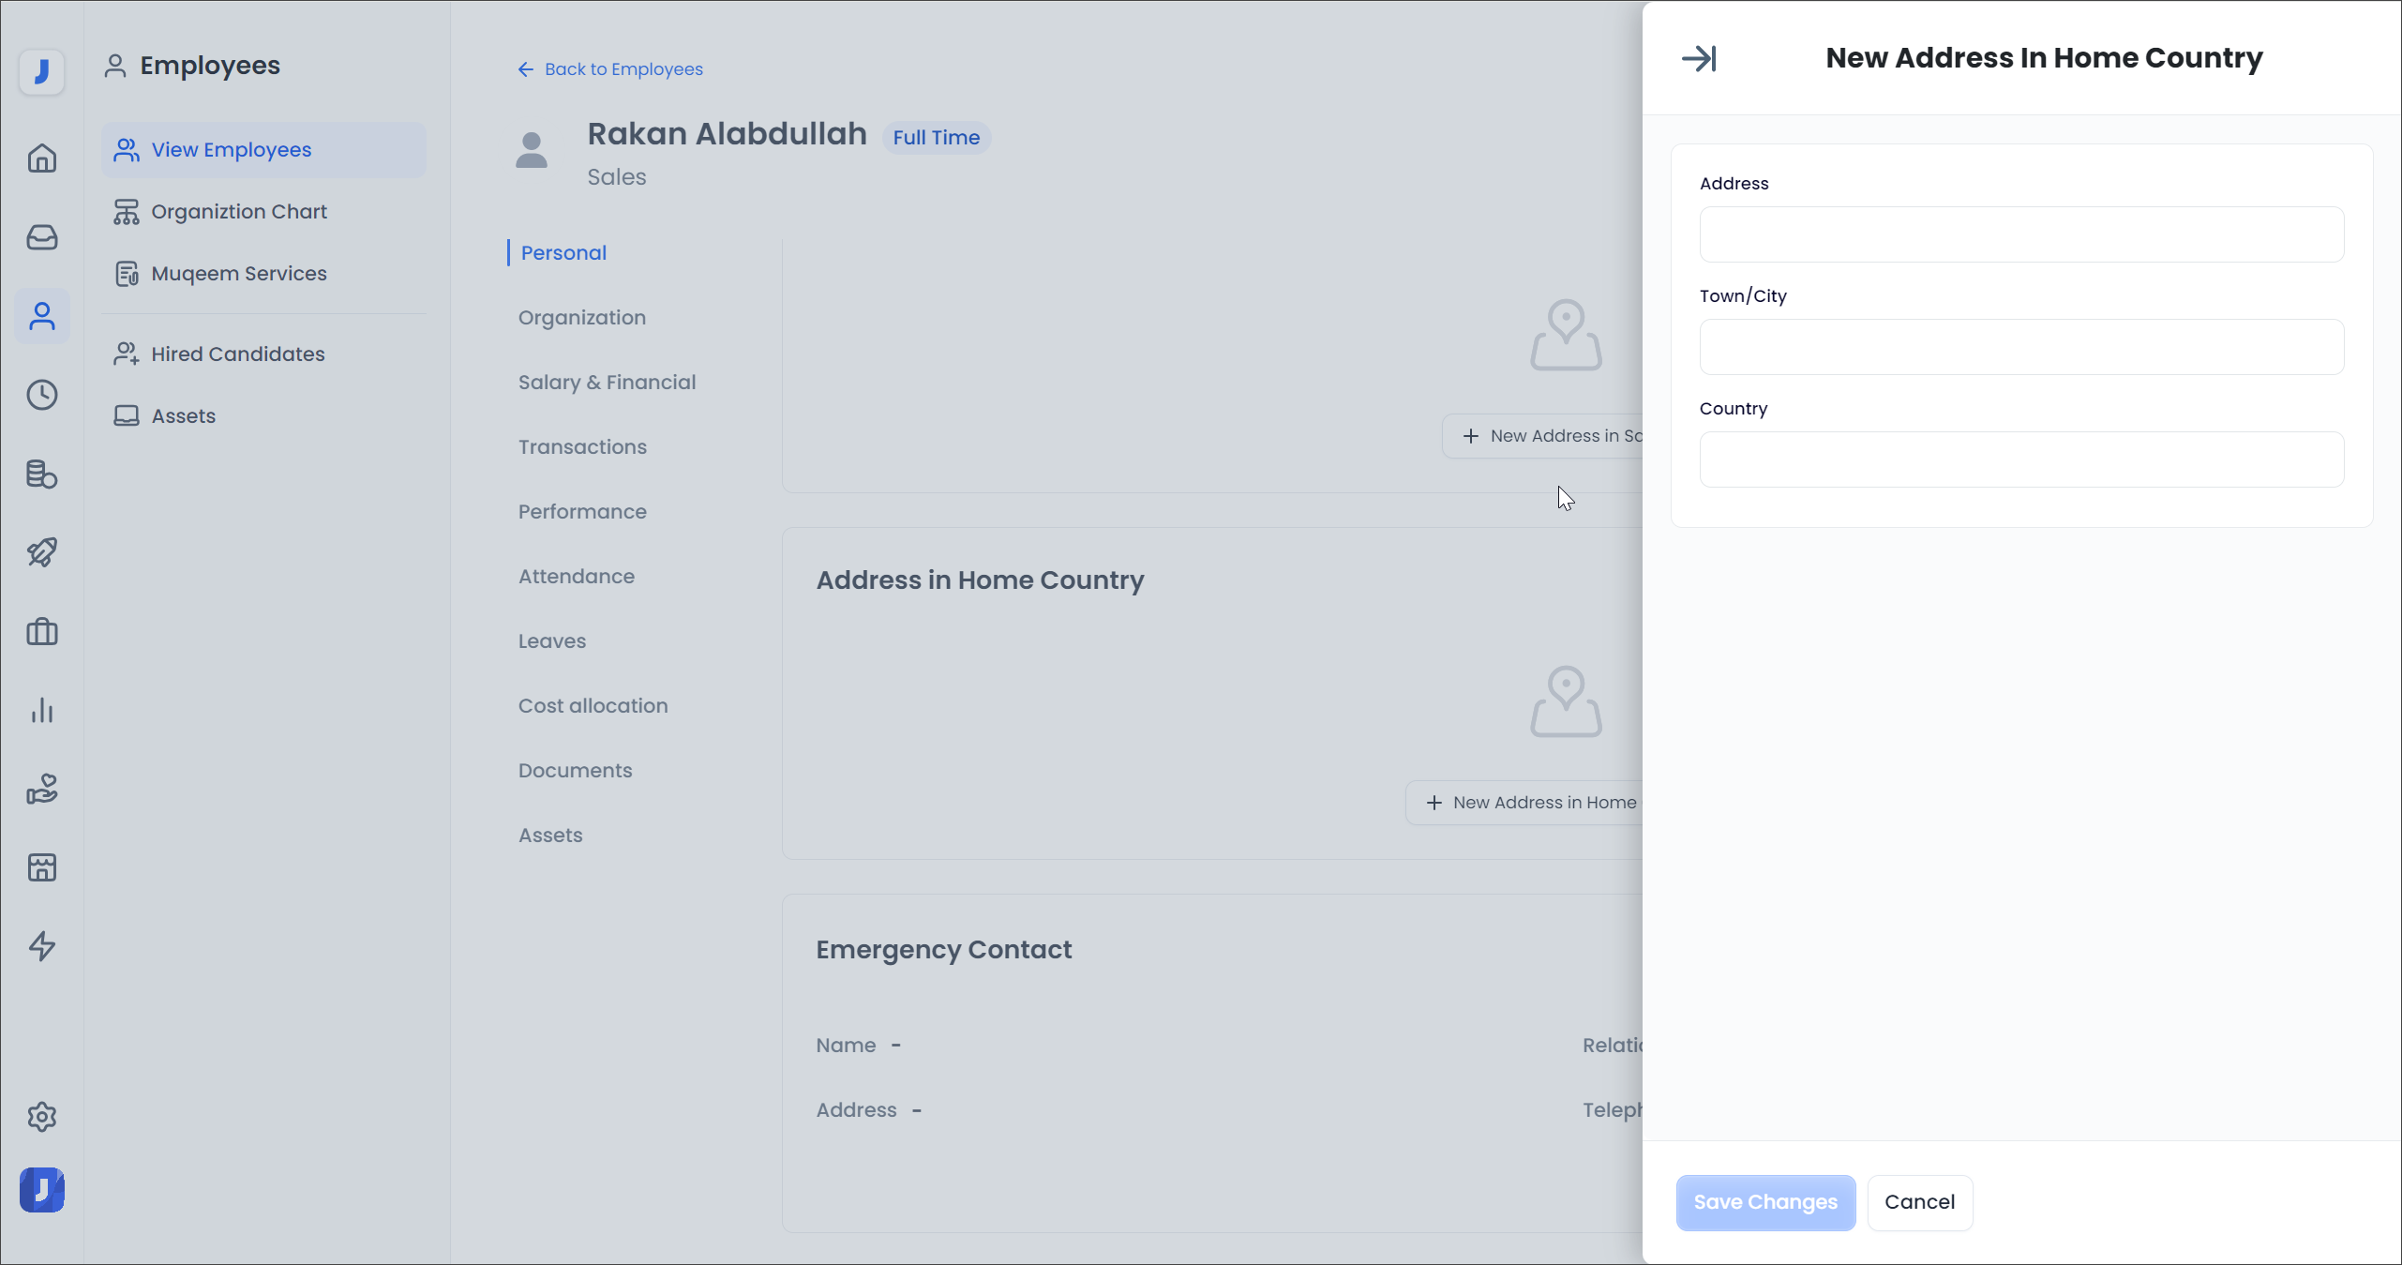Open the rocket icon in sidebar

pos(42,552)
